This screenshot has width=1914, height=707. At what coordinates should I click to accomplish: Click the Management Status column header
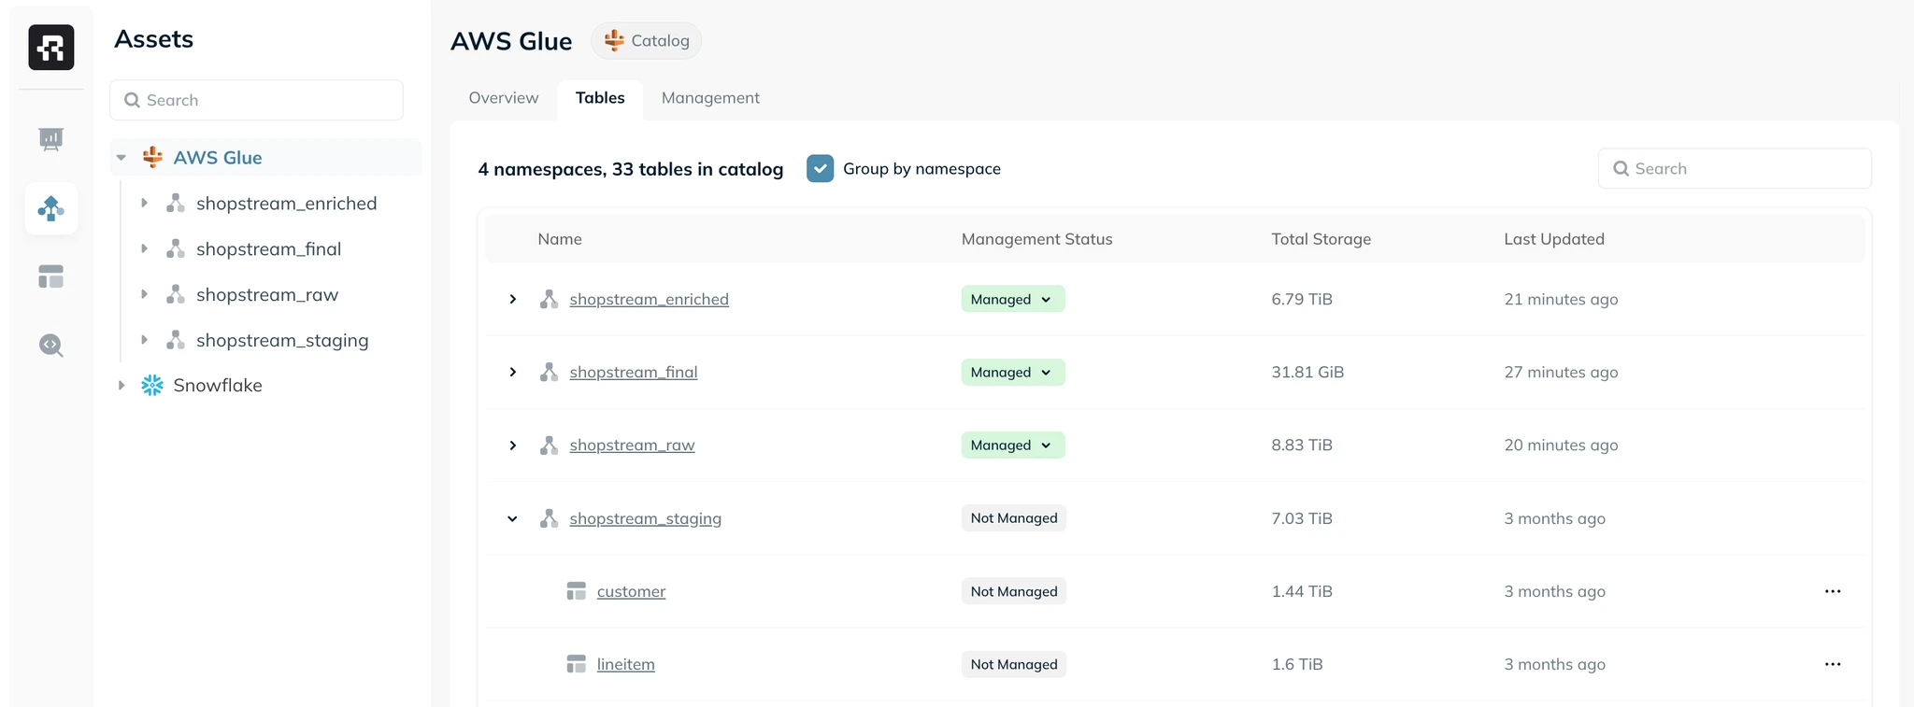(x=1037, y=239)
